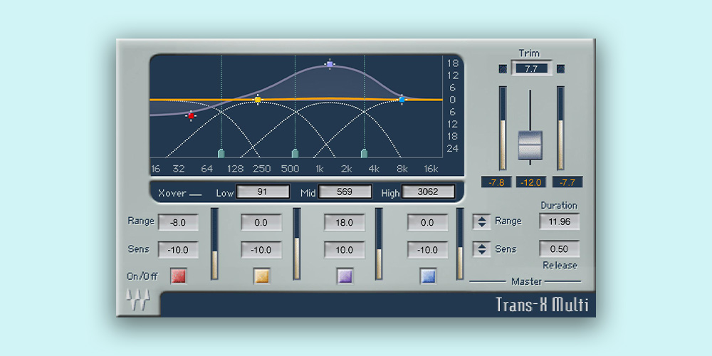712x356 pixels.
Task: Click the left clip indicator beside Trim
Action: [x=503, y=68]
